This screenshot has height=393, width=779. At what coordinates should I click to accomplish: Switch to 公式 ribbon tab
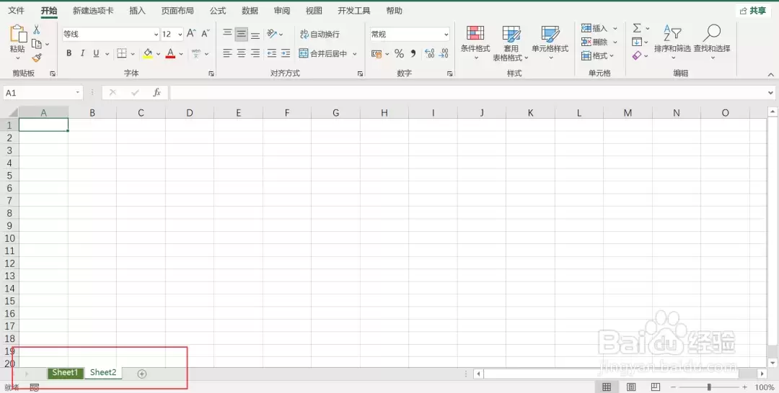pos(218,10)
